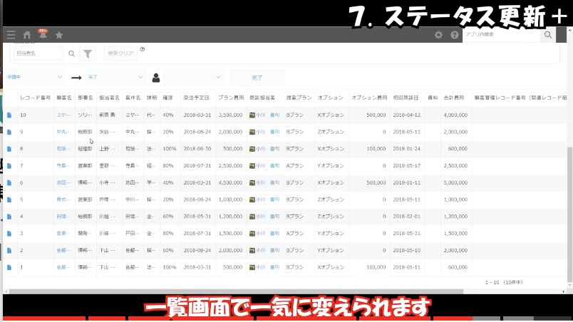Go to the portal via the home icon

point(27,35)
